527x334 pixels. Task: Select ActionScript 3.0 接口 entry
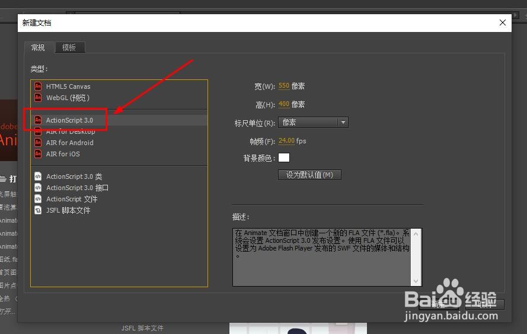click(119, 188)
